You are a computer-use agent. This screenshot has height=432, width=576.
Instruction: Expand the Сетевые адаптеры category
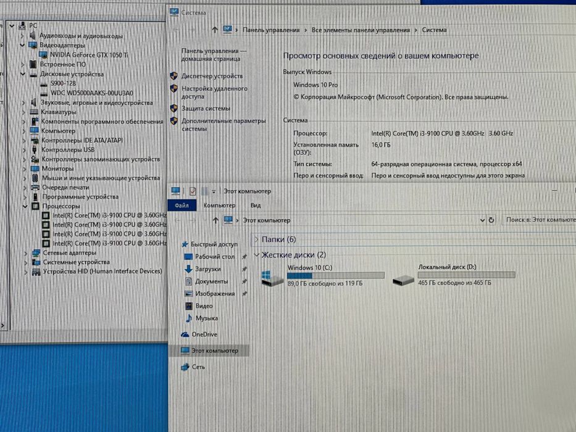25,253
